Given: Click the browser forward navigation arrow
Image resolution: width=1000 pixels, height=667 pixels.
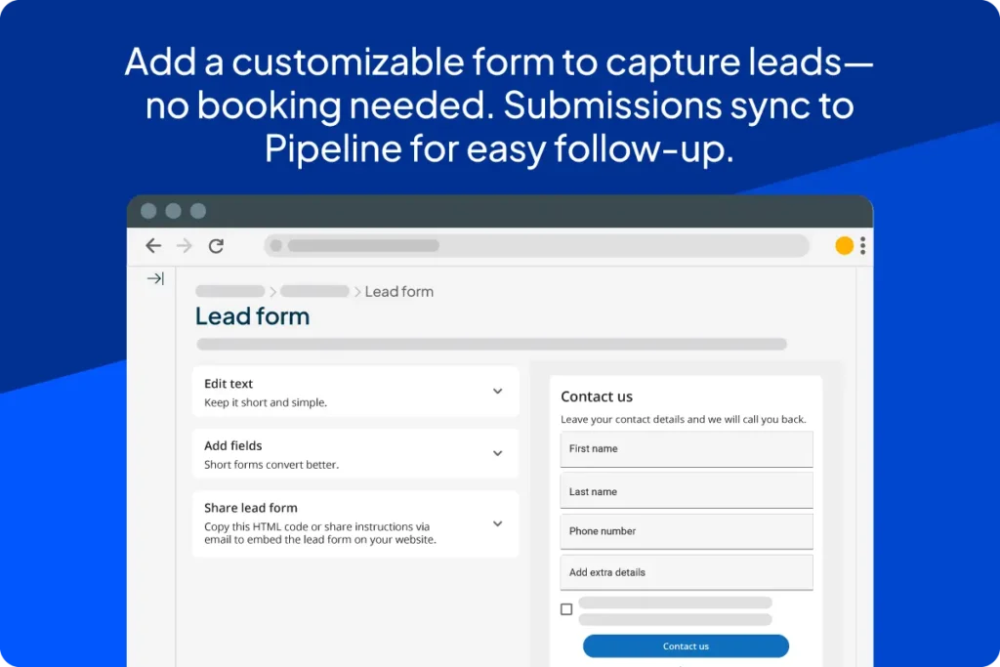Looking at the screenshot, I should (x=185, y=245).
